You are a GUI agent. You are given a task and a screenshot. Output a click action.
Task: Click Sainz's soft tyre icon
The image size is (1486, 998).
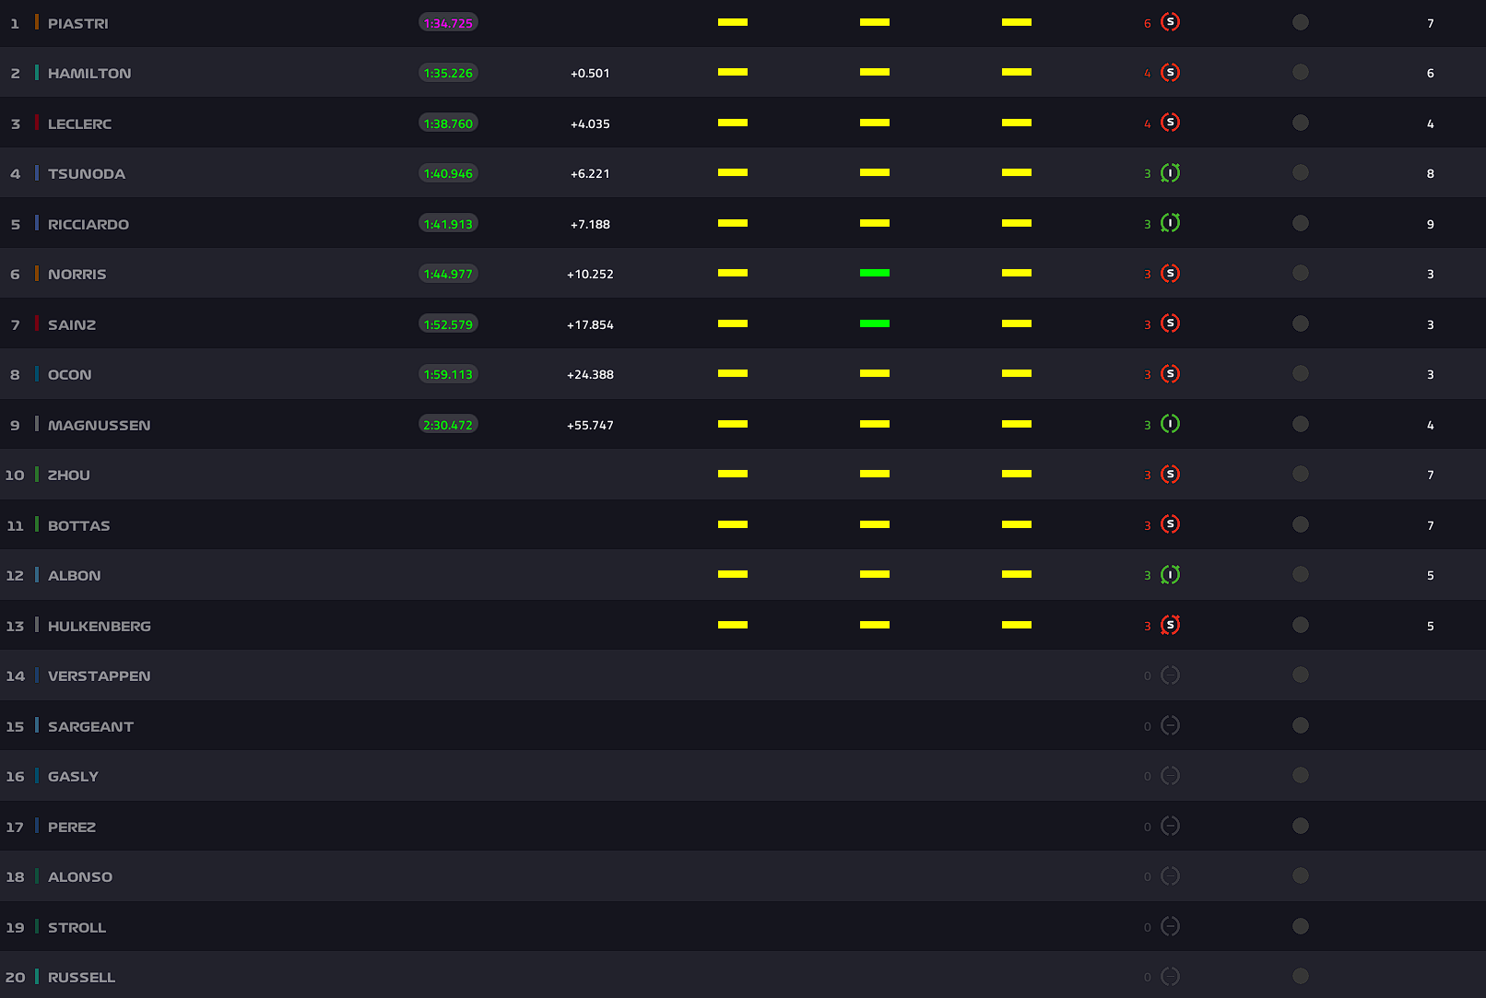1170,323
